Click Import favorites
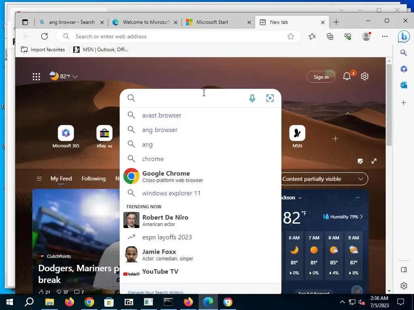 pos(43,50)
